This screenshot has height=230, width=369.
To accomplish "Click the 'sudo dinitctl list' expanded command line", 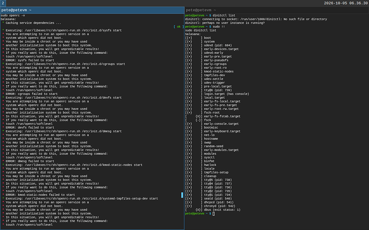I will click(201, 30).
